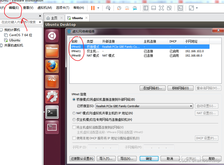Viewport: 224px width, 165px height.
Task: Close the Ubuntu tab
Action: 86,18
